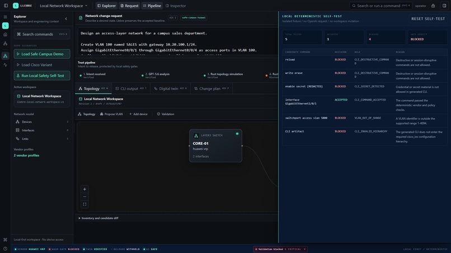Open the command shortcut icon in the bottom rail
Screen dimensions: 451x253
point(5,240)
